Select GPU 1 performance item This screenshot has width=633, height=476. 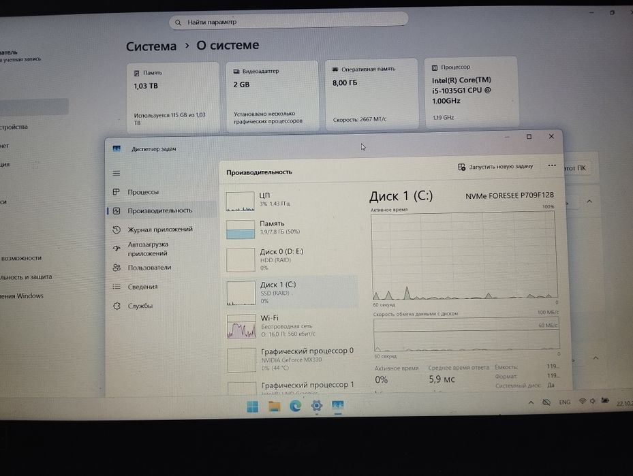pyautogui.click(x=291, y=387)
